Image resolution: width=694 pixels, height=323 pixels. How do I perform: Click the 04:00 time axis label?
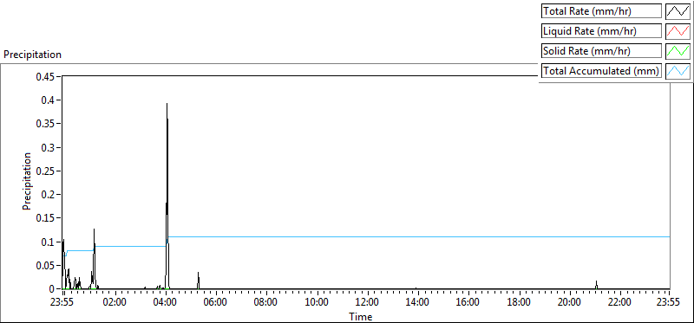click(166, 303)
